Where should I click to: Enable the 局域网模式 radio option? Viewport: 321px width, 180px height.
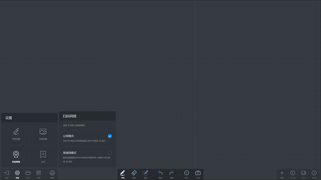pos(110,153)
